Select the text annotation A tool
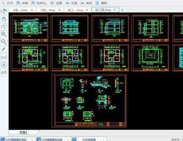Screen dimensions: 183x141 (x=4, y=65)
